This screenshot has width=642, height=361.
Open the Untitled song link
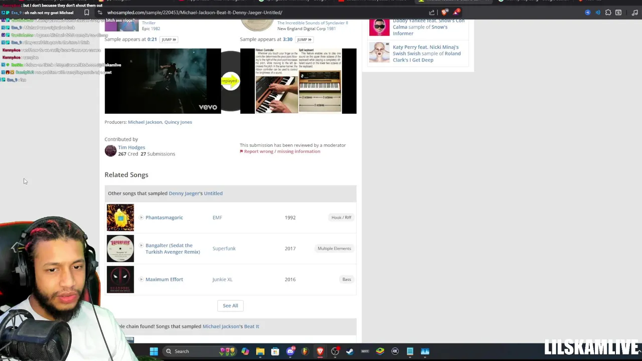tap(213, 193)
